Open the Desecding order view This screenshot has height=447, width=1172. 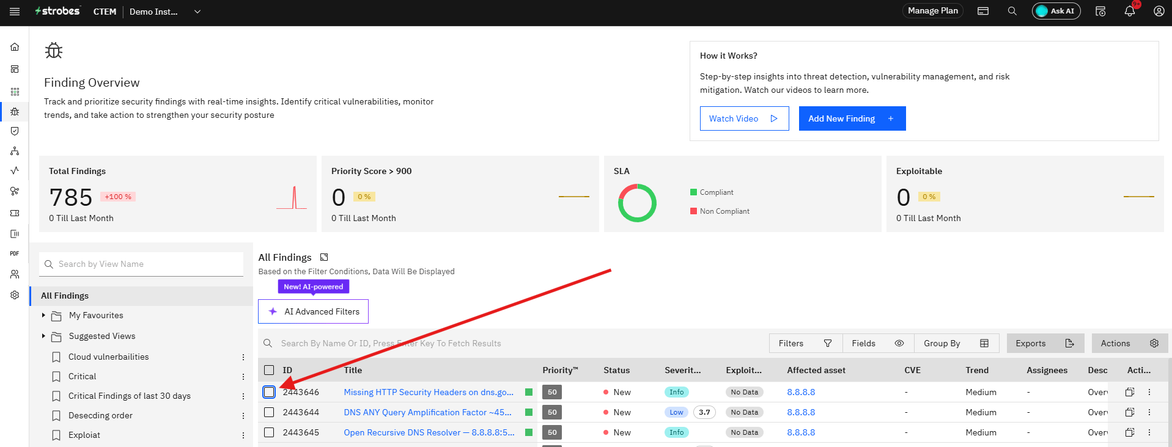click(x=100, y=415)
